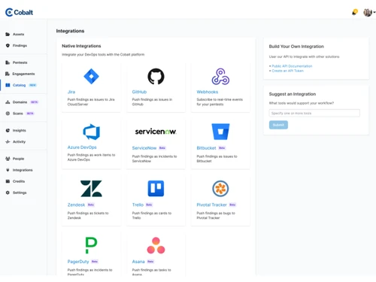
Task: Click the GitHub octocat logo
Action: (x=156, y=76)
